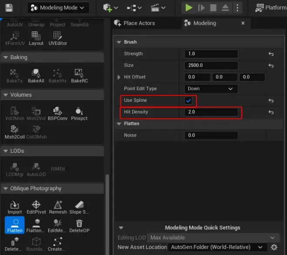Open play options three-dot menu
This screenshot has width=287, height=255.
click(x=237, y=8)
